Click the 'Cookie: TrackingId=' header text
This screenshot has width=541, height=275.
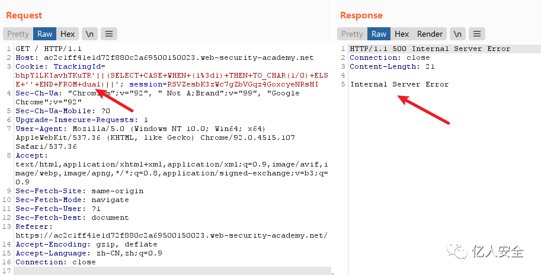point(60,66)
